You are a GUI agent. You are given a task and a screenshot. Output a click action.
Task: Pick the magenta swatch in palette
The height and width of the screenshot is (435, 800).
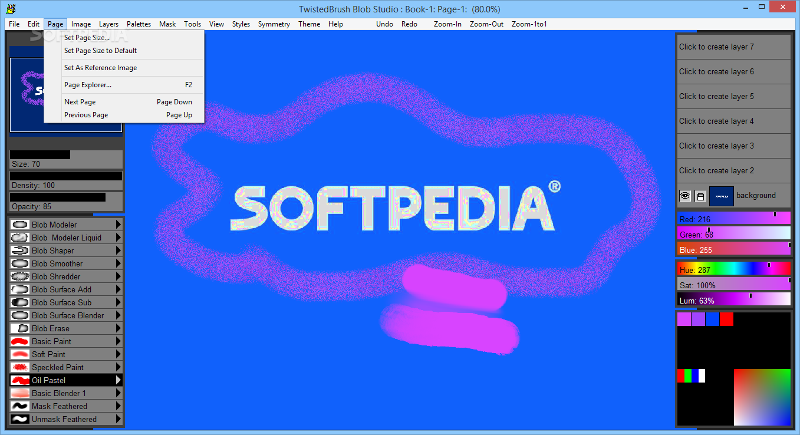pyautogui.click(x=684, y=319)
